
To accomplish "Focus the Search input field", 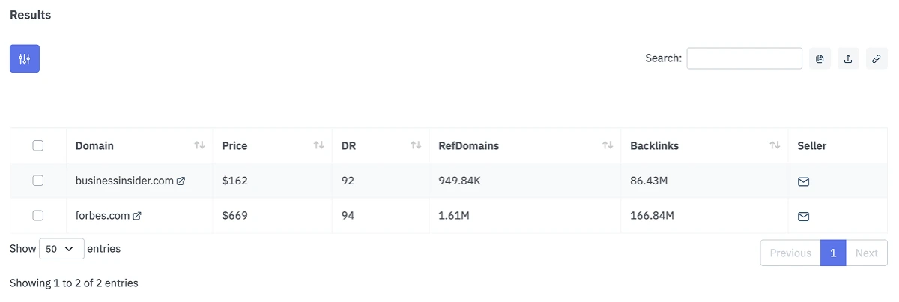I will (x=744, y=58).
